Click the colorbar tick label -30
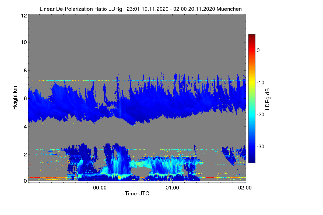 click(x=261, y=147)
